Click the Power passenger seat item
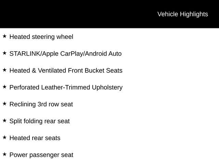This screenshot has height=164, width=219. pos(41,155)
